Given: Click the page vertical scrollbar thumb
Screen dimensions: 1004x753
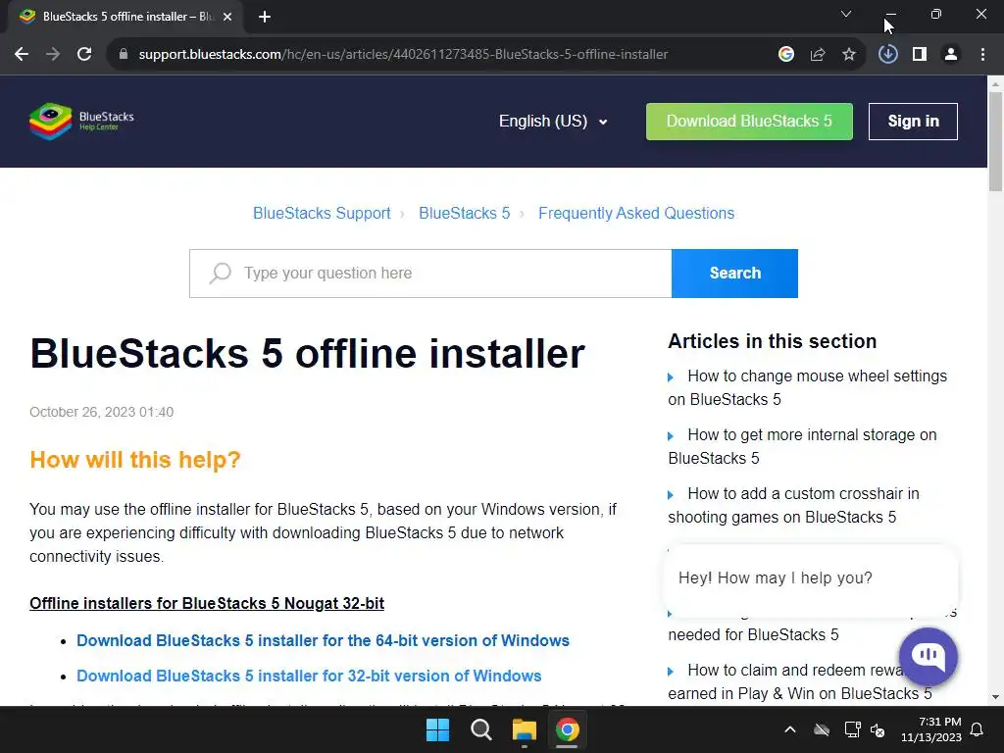Looking at the screenshot, I should 995,141.
